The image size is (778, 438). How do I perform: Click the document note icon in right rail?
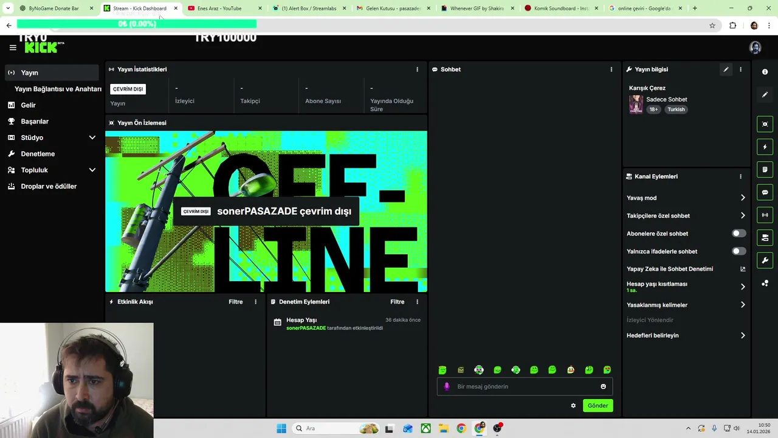click(x=765, y=170)
